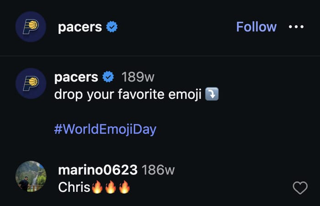Click the 189w caption timestamp
The width and height of the screenshot is (320, 206).
click(x=138, y=77)
